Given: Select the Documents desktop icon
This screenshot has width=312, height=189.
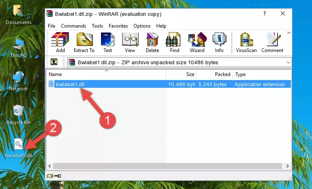Looking at the screenshot, I should (19, 15).
